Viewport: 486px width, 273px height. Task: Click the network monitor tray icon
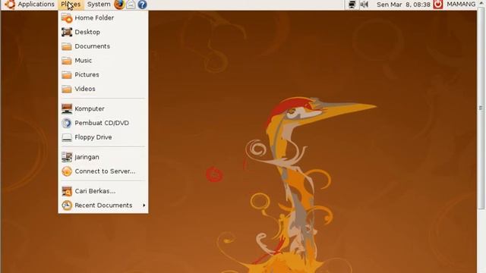[x=352, y=5]
